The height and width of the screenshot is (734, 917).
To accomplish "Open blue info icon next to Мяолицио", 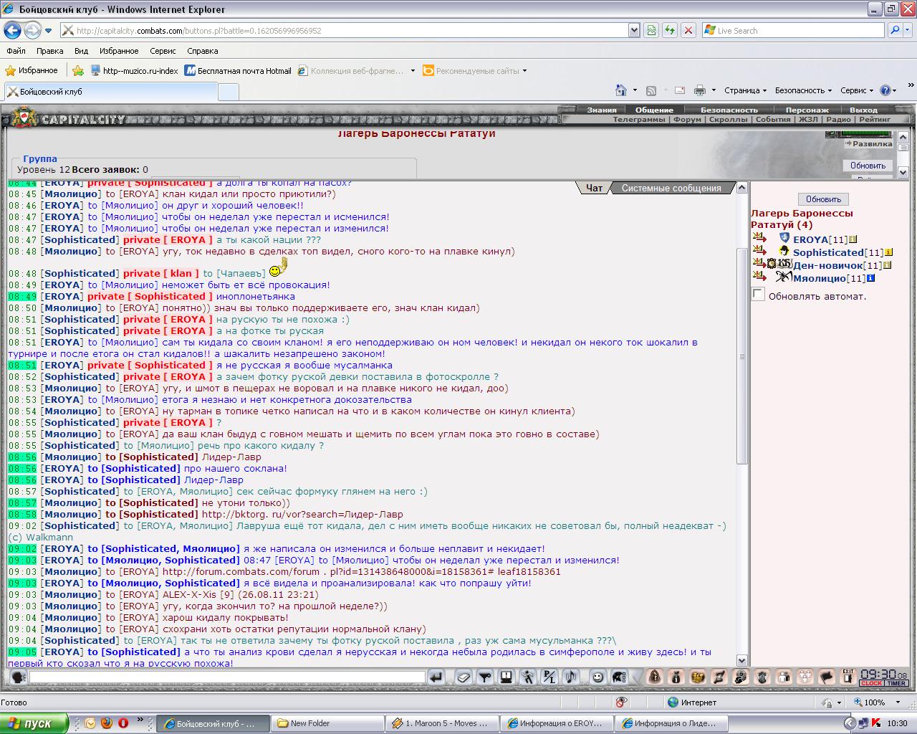I will pos(870,278).
